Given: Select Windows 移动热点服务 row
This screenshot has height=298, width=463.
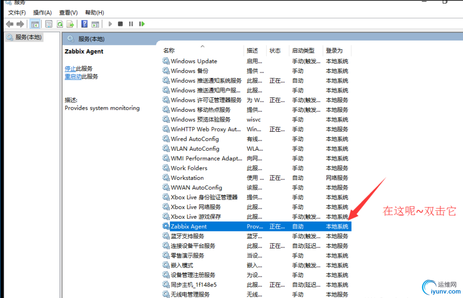Looking at the screenshot, I should (x=256, y=110).
